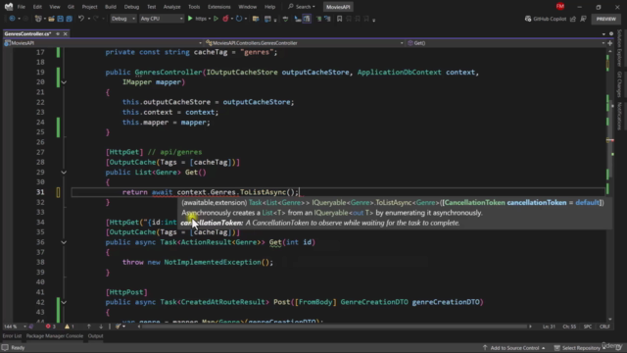This screenshot has height=353, width=627.
Task: Open the Analyze menu
Action: (172, 7)
